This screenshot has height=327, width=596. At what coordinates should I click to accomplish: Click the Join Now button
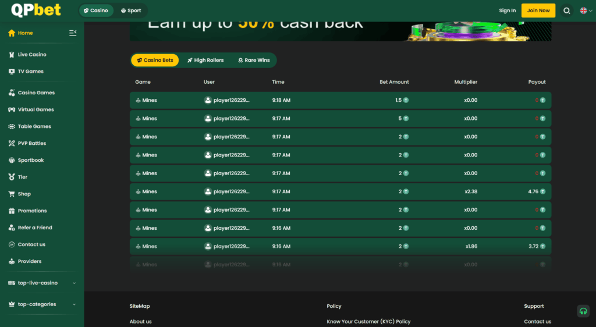(538, 10)
